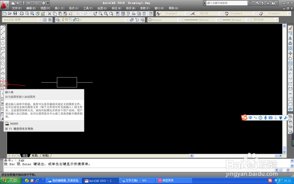Open the Layer Properties Manager icon
The image size is (294, 184).
pos(58,20)
